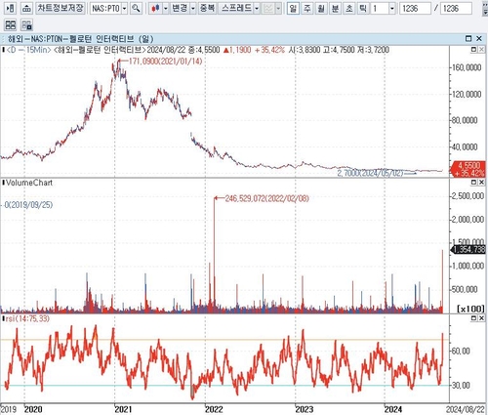Click the four-pane grid layout icon
The image size is (488, 415).
pos(11,24)
